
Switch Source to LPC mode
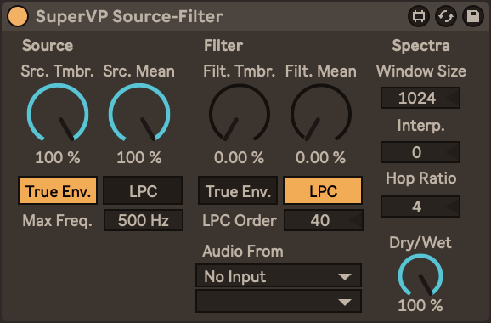tap(143, 190)
